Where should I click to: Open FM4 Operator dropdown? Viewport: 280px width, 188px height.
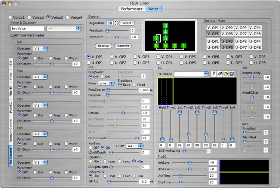coord(40,134)
